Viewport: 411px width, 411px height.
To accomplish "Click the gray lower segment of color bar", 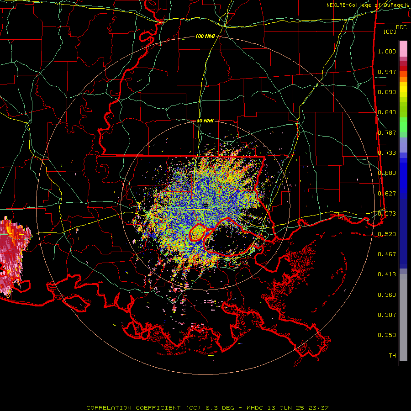I will point(403,318).
